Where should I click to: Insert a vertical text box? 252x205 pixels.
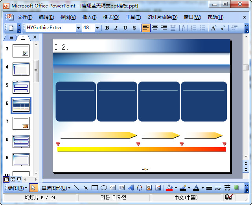point(121,188)
